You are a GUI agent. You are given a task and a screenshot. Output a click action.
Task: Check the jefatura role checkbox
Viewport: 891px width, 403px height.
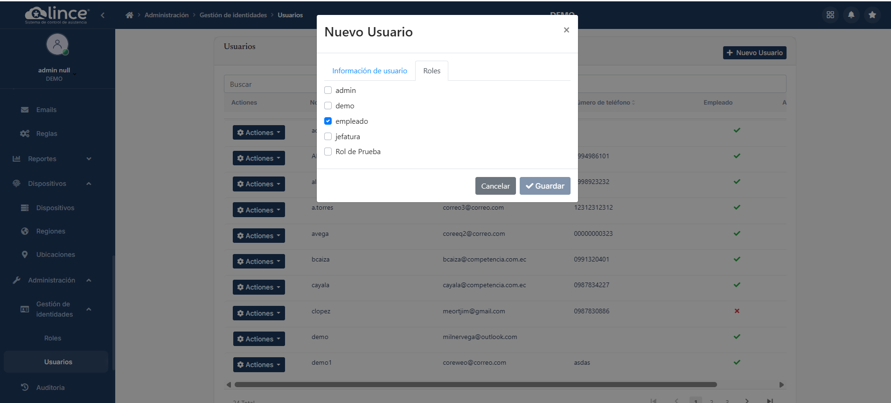pyautogui.click(x=328, y=136)
